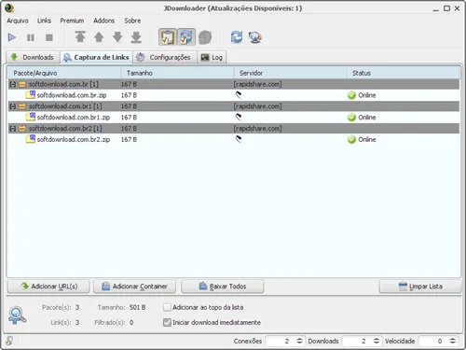Move selection down one position

[x=117, y=37]
